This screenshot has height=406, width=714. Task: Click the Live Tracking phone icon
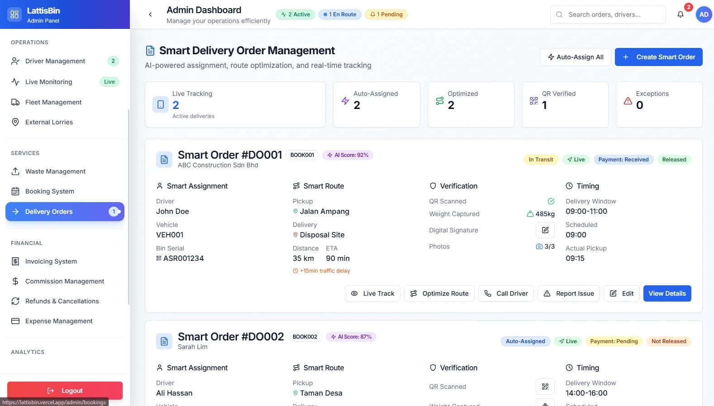click(161, 104)
